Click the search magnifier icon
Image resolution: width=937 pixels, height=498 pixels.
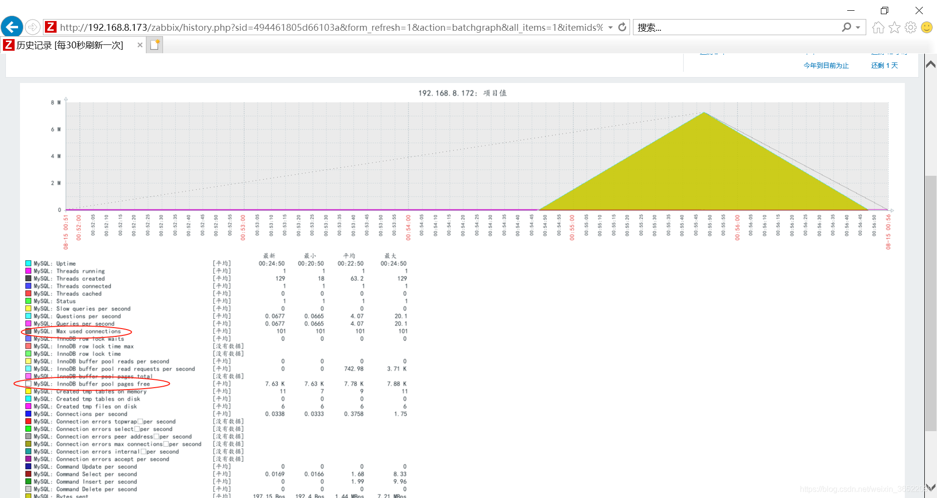(847, 27)
